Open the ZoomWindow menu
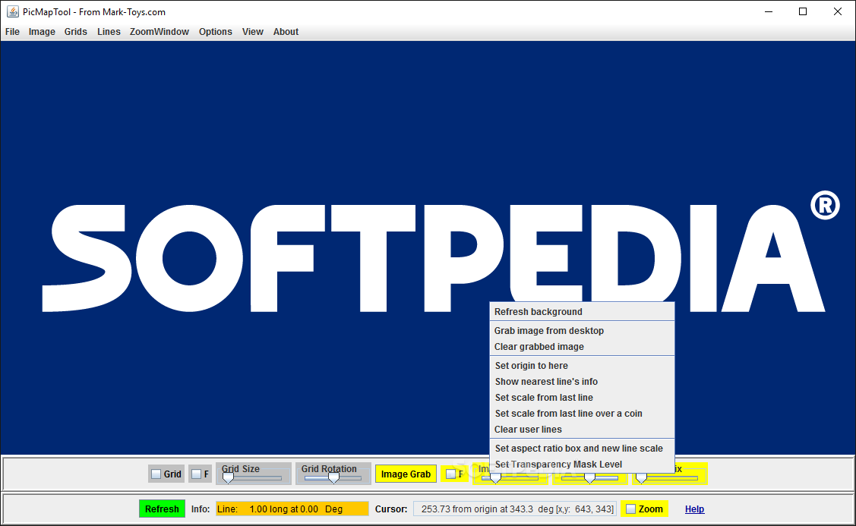 click(159, 32)
